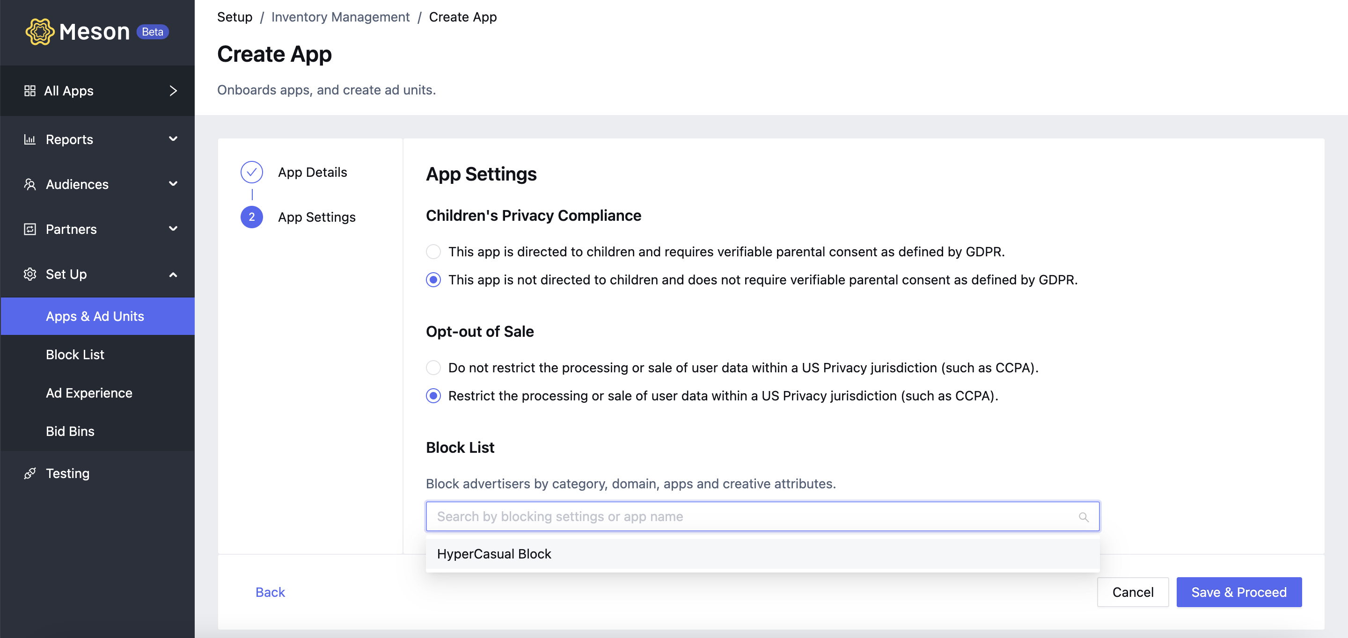Image resolution: width=1348 pixels, height=638 pixels.
Task: Open Apps & Ad Units page
Action: pyautogui.click(x=97, y=316)
